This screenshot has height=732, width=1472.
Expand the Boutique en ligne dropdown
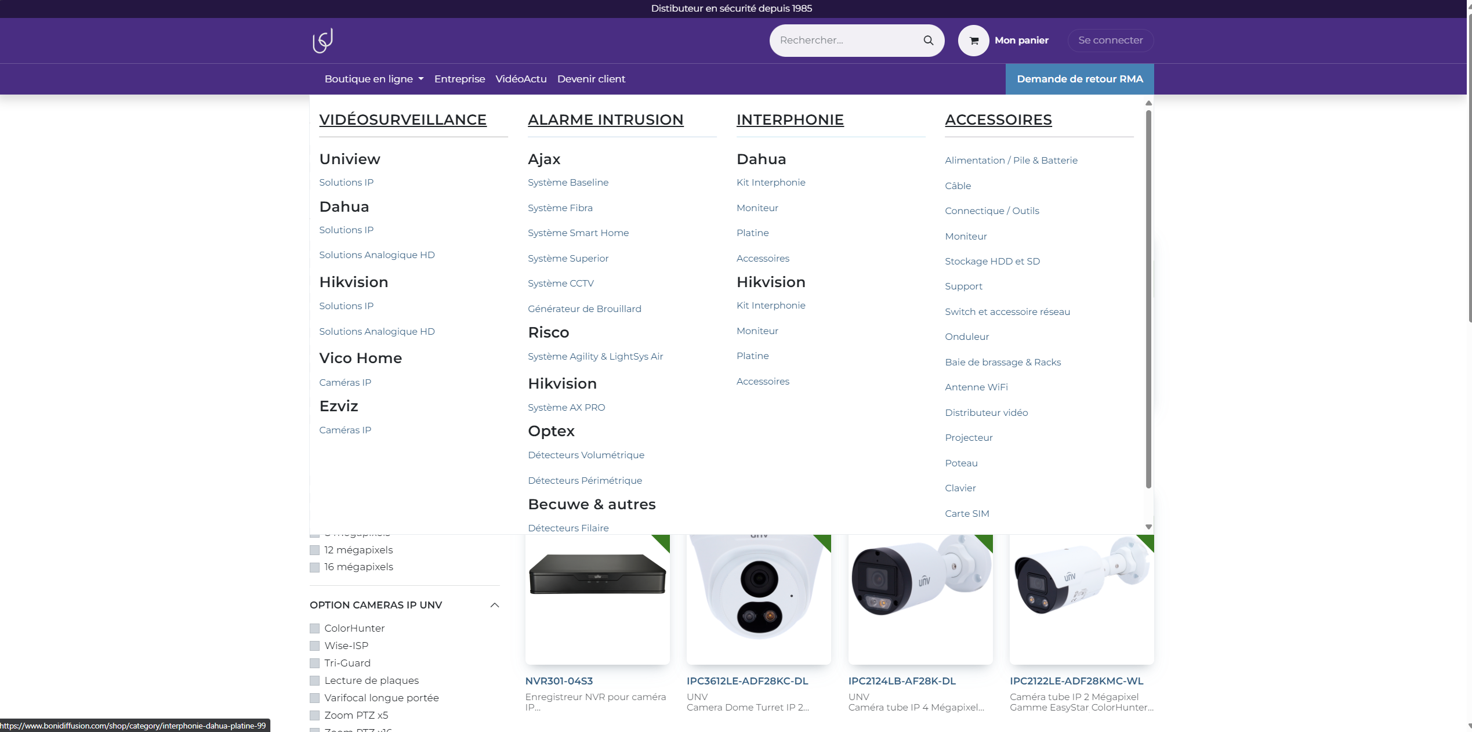coord(374,79)
